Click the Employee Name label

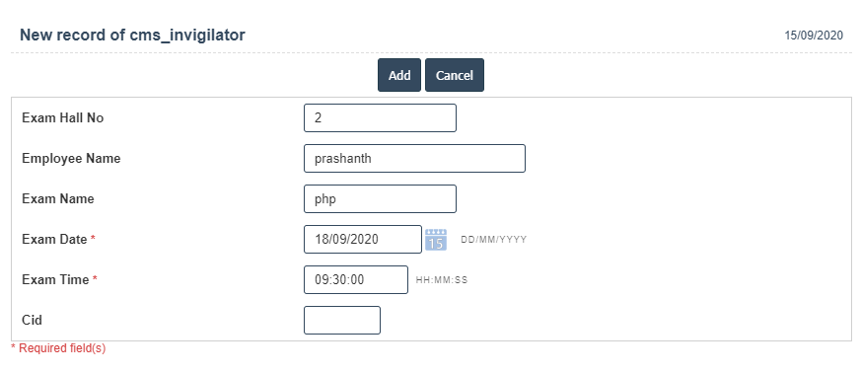pyautogui.click(x=71, y=159)
